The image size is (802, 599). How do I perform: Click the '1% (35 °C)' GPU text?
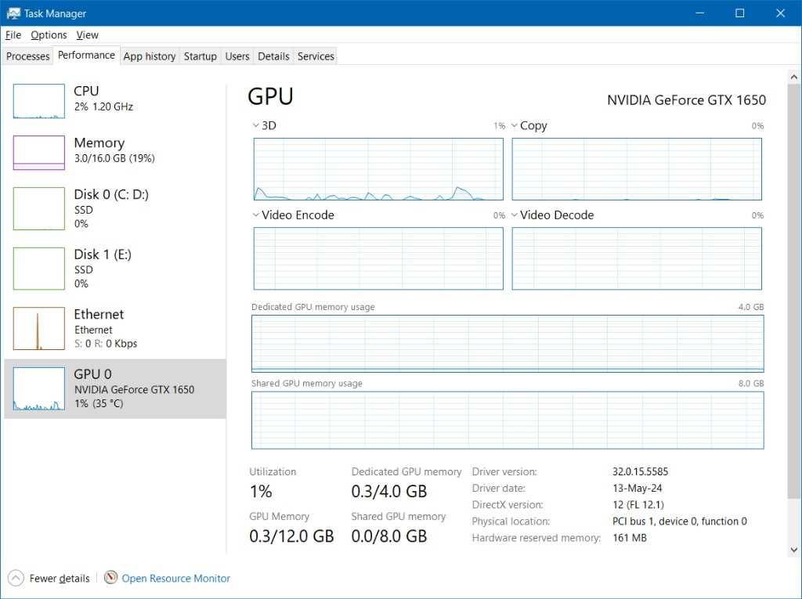coord(99,403)
